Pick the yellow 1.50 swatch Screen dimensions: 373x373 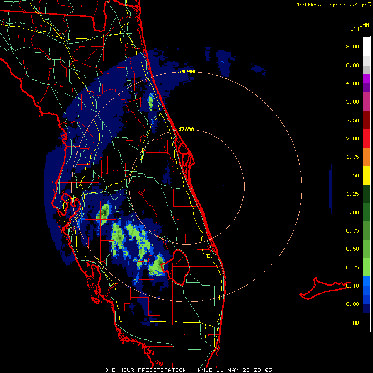(366, 175)
